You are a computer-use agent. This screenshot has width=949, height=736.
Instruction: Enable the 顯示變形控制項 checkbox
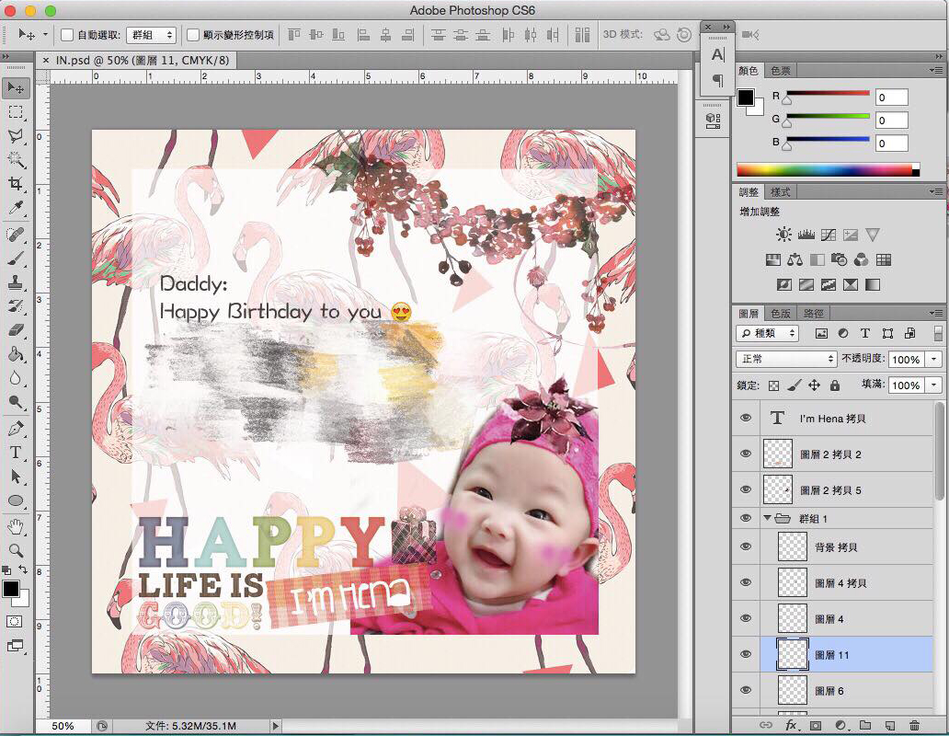pyautogui.click(x=193, y=35)
